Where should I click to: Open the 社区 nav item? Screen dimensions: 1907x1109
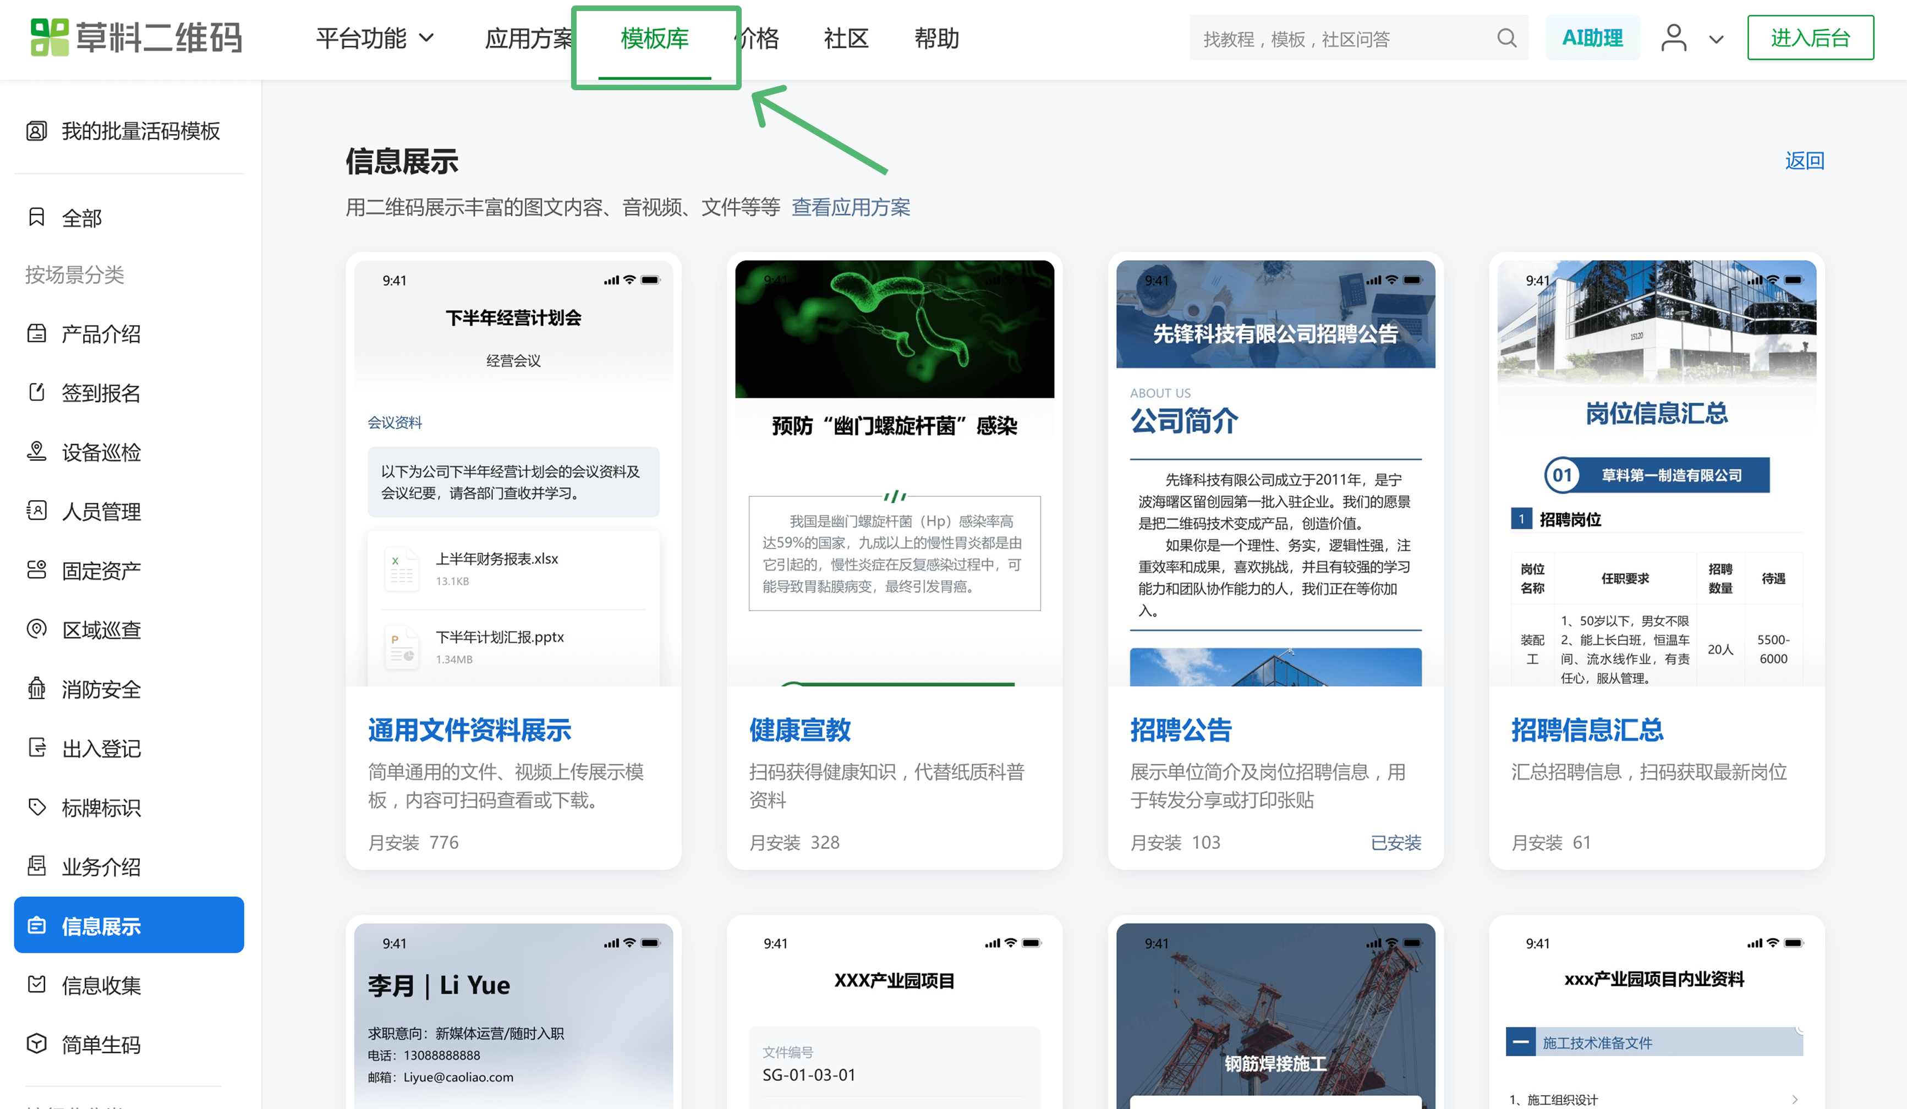click(x=846, y=38)
